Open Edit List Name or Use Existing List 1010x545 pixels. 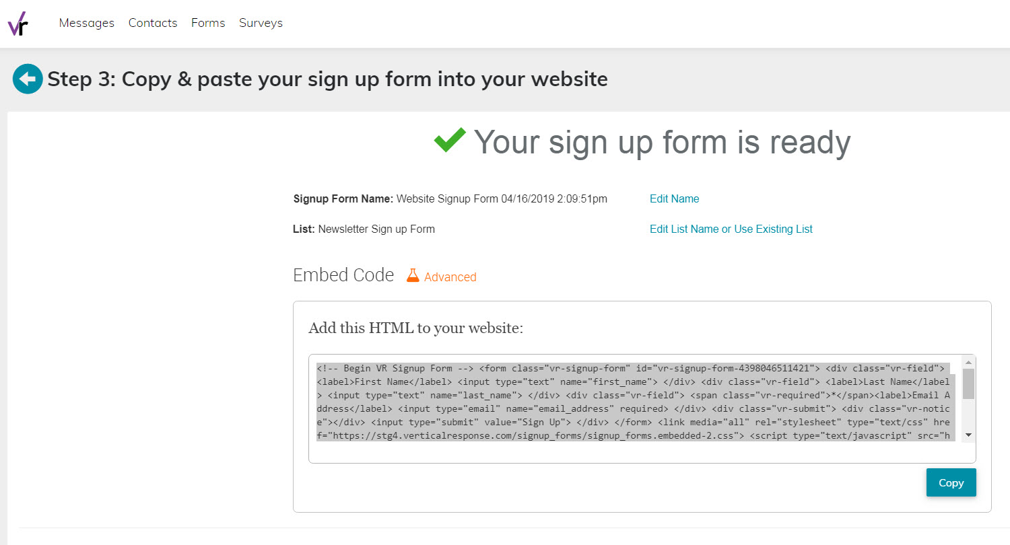[x=731, y=229]
